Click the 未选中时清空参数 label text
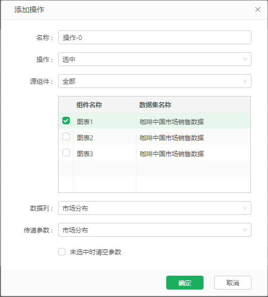The width and height of the screenshot is (268, 297). point(95,252)
